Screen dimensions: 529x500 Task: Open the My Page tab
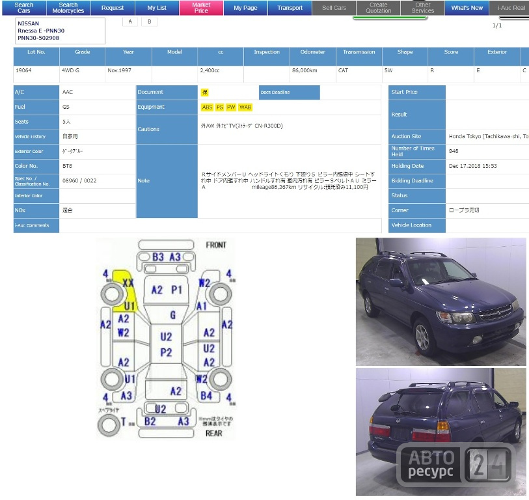click(x=245, y=8)
